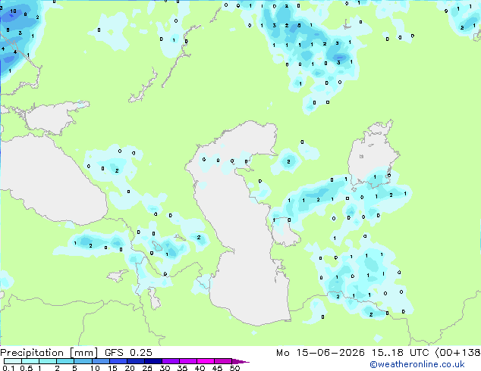
Task: Click the '0.5' legend scale value
Action: point(27,368)
